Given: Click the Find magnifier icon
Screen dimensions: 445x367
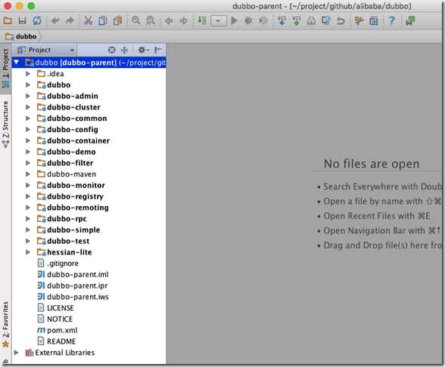Looking at the screenshot, I should [136, 20].
